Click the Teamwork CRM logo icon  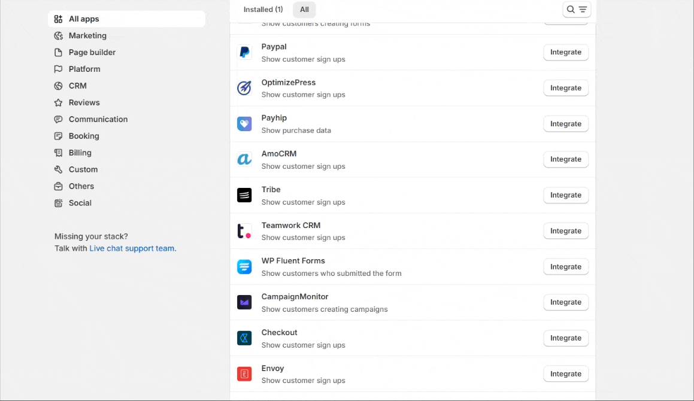coord(244,231)
